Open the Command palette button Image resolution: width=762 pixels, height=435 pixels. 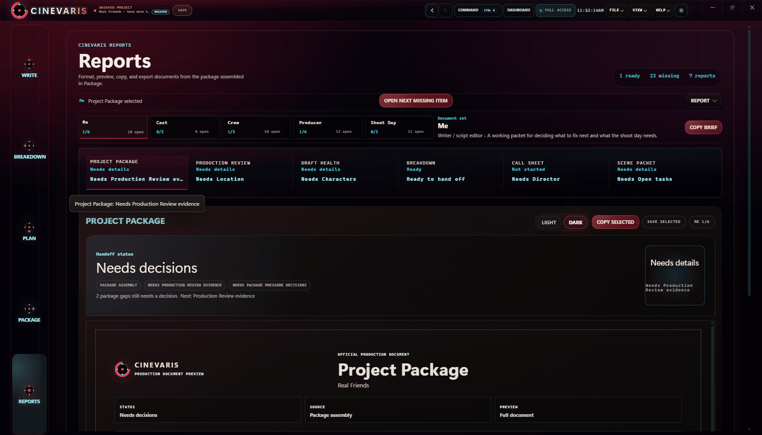[x=477, y=10]
